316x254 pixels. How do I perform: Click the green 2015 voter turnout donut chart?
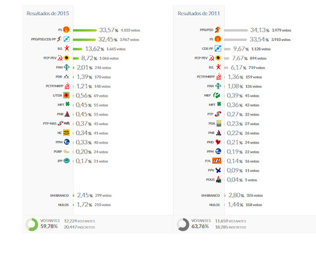click(x=32, y=224)
